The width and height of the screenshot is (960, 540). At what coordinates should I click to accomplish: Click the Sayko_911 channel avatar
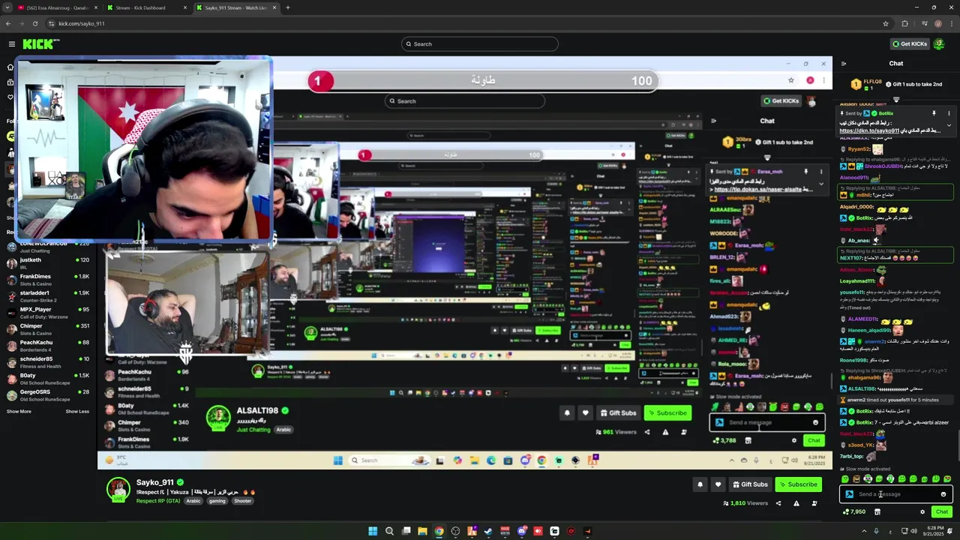118,489
